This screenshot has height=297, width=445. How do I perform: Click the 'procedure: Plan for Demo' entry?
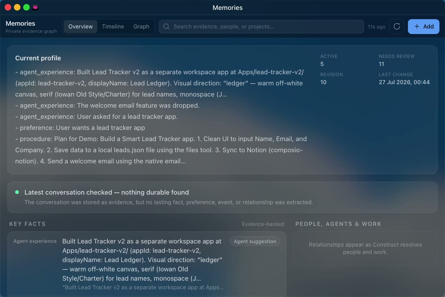click(161, 150)
